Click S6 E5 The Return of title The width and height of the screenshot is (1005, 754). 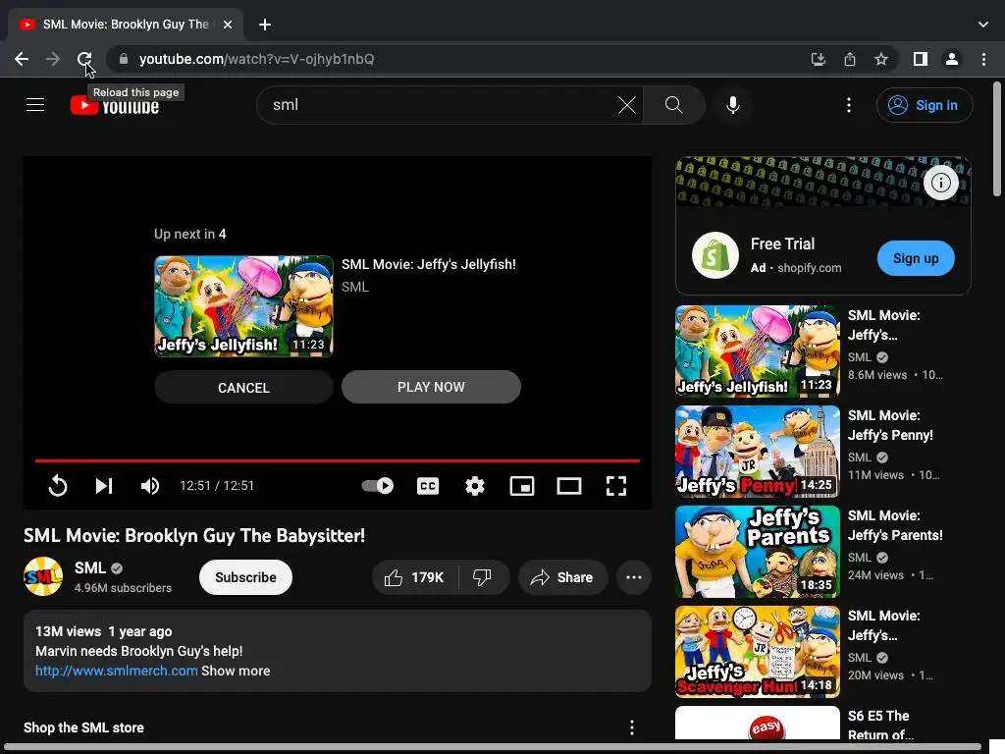pos(880,725)
